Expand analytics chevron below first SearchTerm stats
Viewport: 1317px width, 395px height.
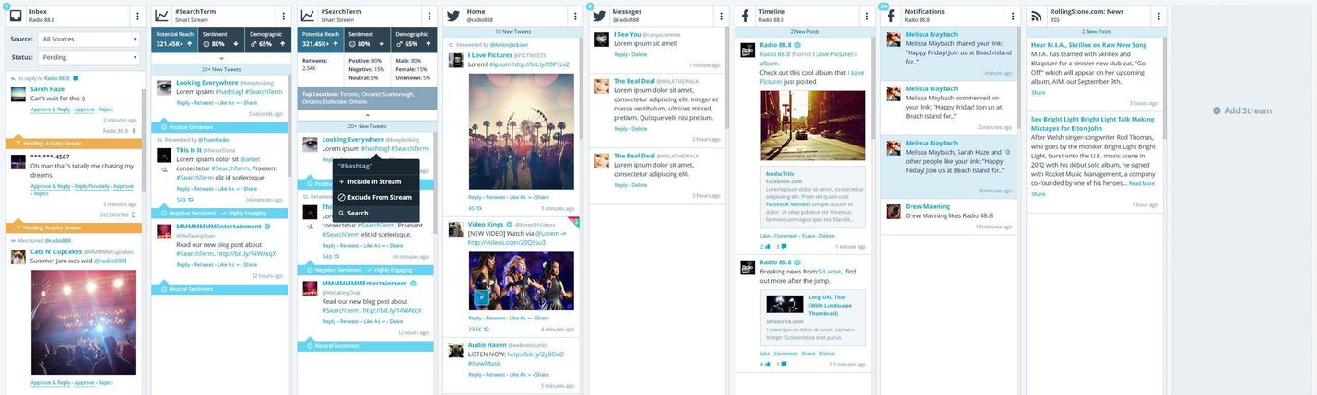(x=220, y=57)
